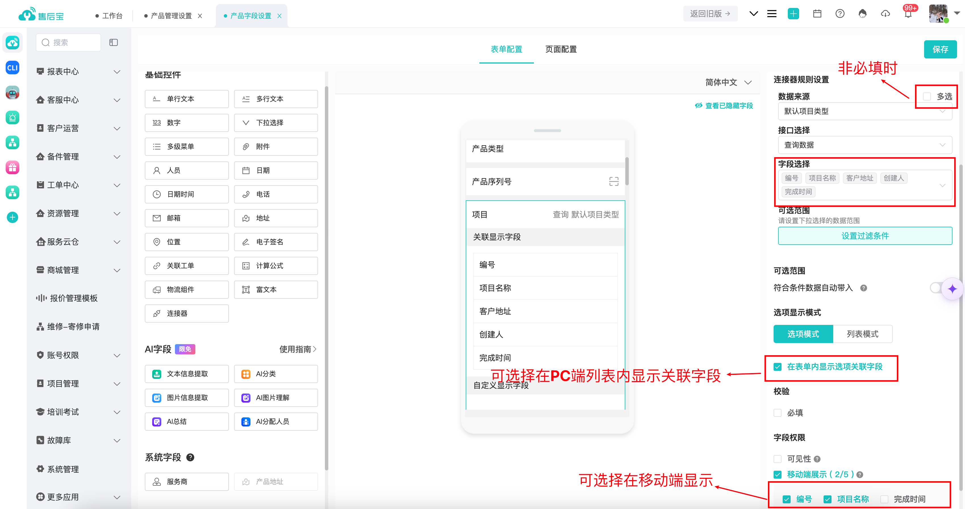The image size is (965, 509).
Task: Expand the 报表中心 menu
Action: pyautogui.click(x=78, y=71)
